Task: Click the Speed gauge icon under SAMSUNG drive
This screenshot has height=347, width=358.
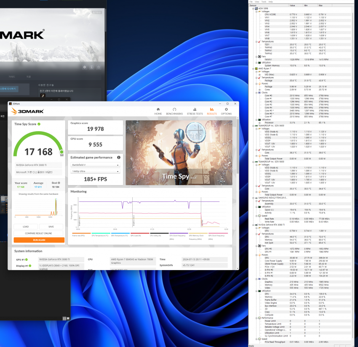Action: click(x=259, y=216)
